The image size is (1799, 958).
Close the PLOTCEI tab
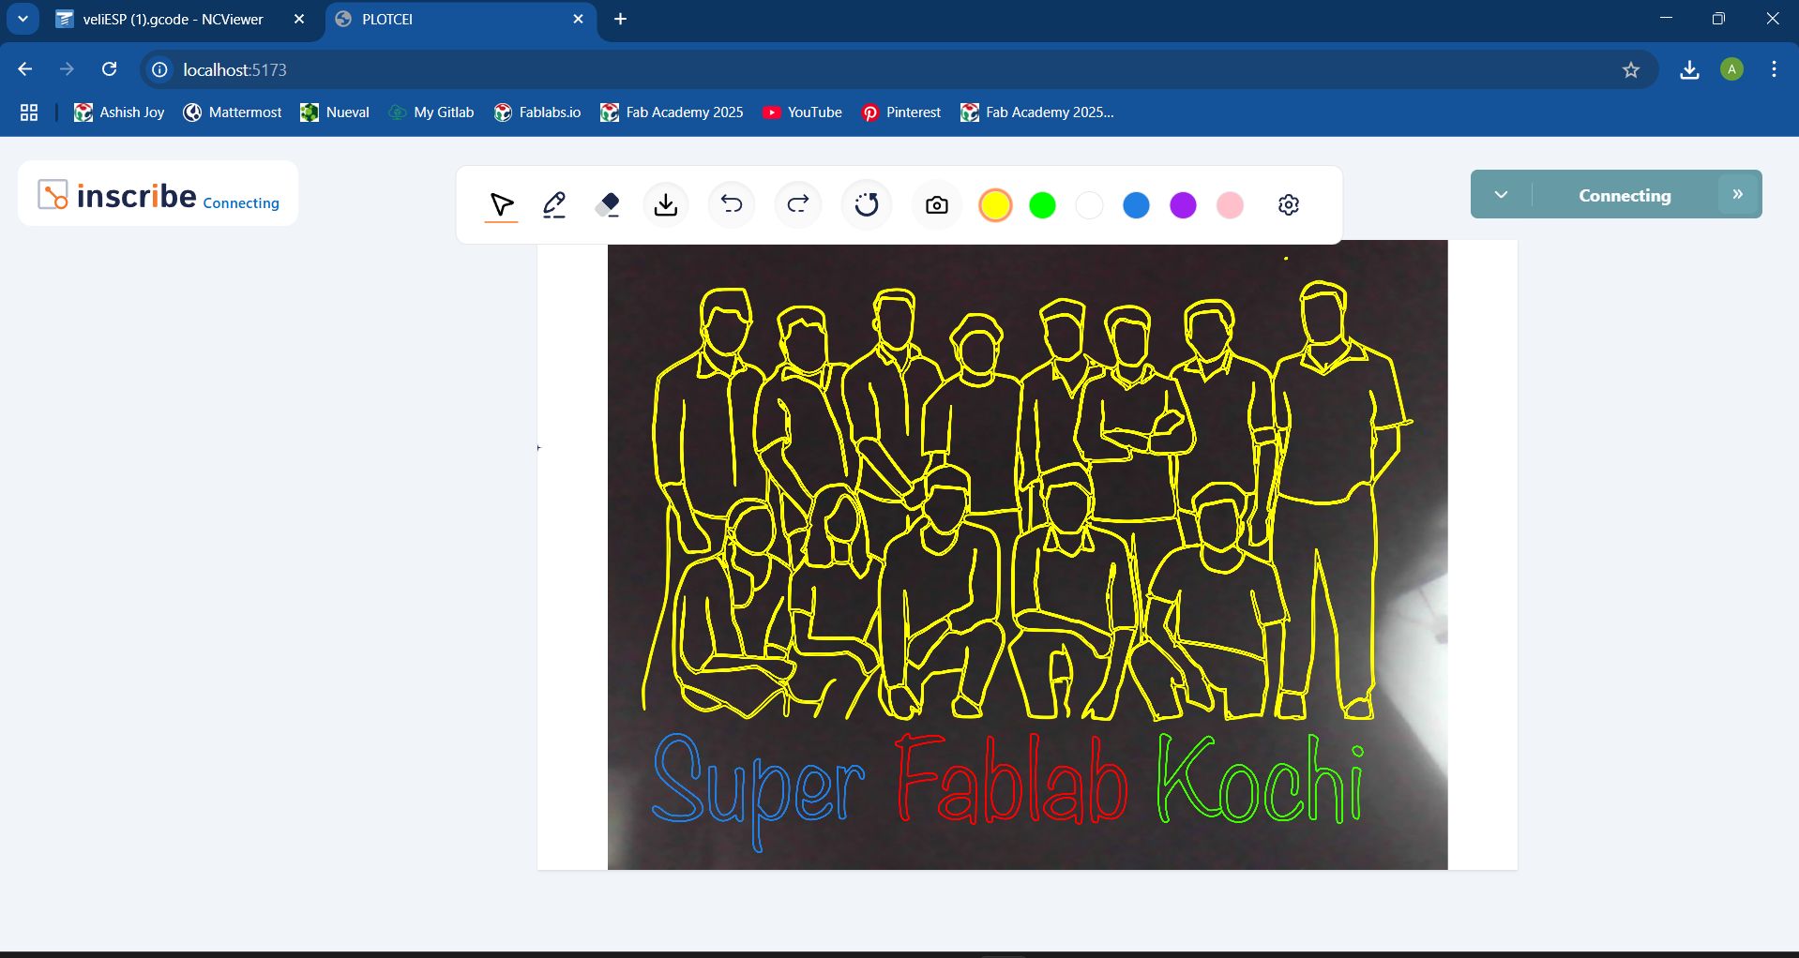(578, 19)
